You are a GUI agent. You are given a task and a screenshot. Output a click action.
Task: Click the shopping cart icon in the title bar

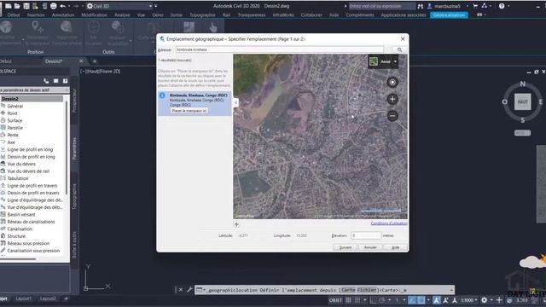point(475,6)
